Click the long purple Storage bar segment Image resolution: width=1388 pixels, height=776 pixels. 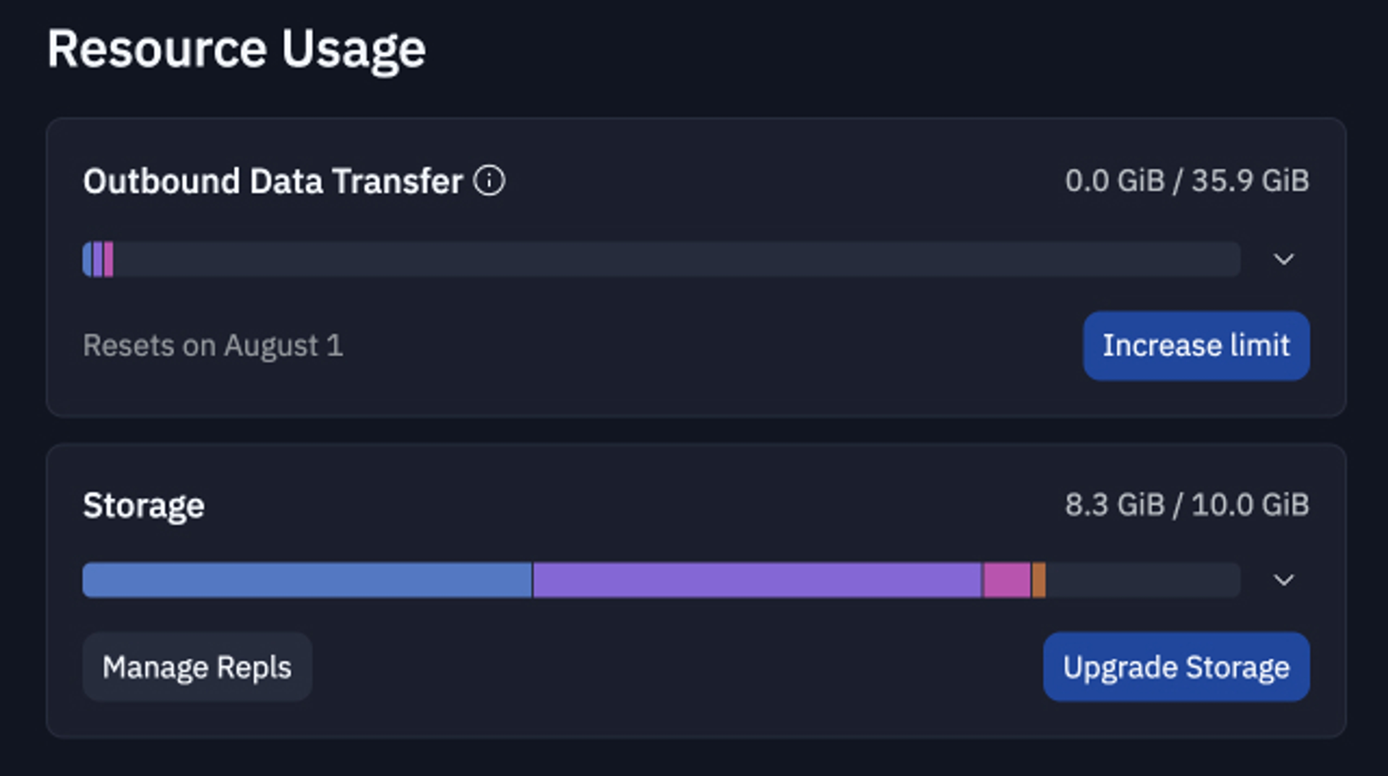[757, 580]
